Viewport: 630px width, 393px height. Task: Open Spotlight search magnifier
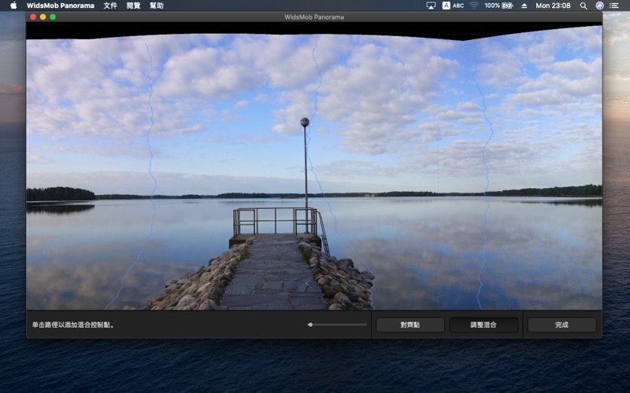click(x=584, y=6)
